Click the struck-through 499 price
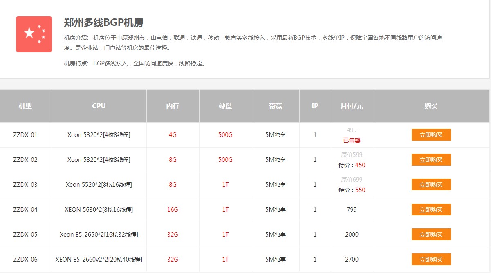Screen dimensions: 491x273 tap(352, 130)
